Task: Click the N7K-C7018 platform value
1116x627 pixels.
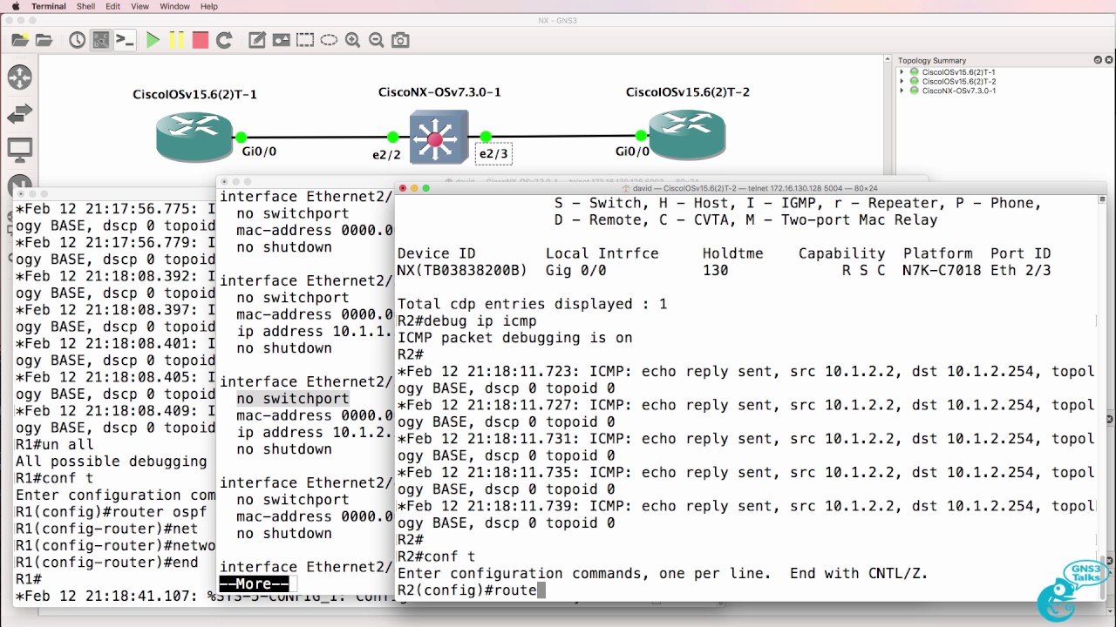Action: pos(942,271)
